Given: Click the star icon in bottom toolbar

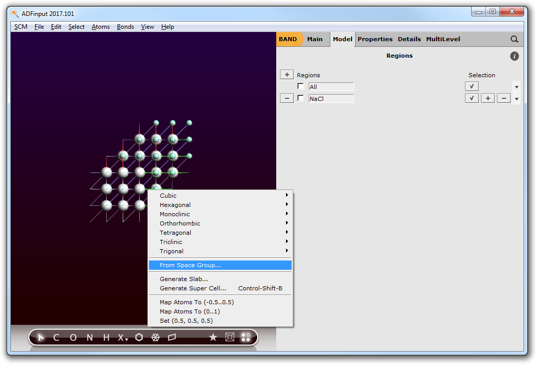Looking at the screenshot, I should [x=213, y=338].
